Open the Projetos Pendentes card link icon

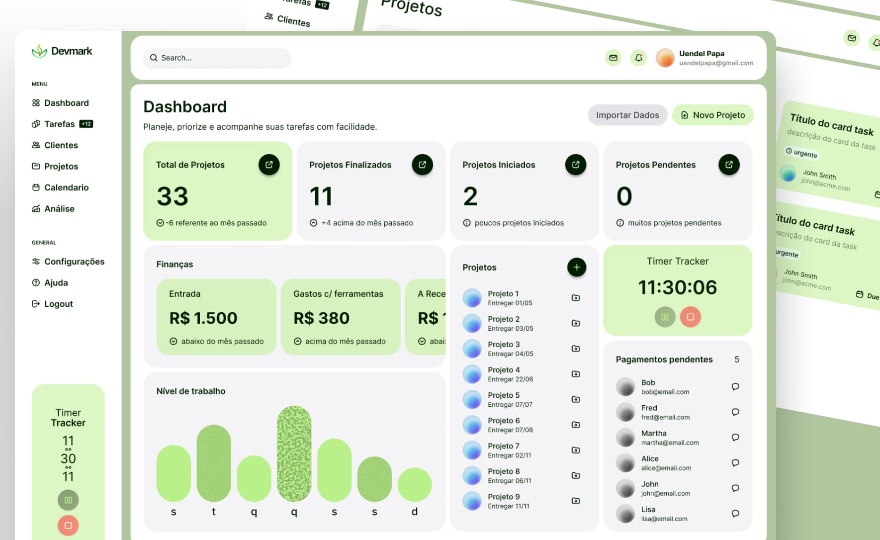[729, 165]
